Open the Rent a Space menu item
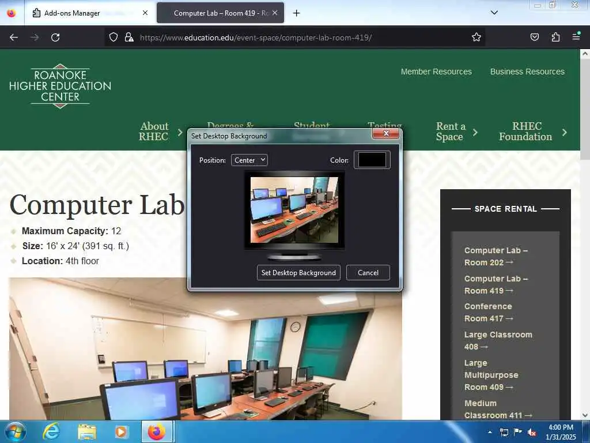Viewport: 590px width, 443px height. (451, 131)
